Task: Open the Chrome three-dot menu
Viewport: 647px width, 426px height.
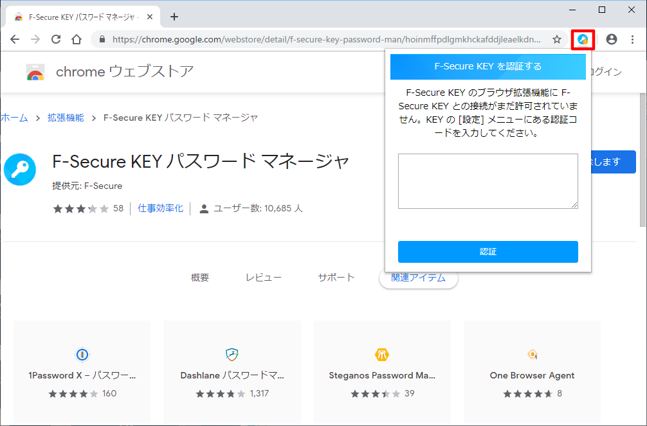Action: 632,39
